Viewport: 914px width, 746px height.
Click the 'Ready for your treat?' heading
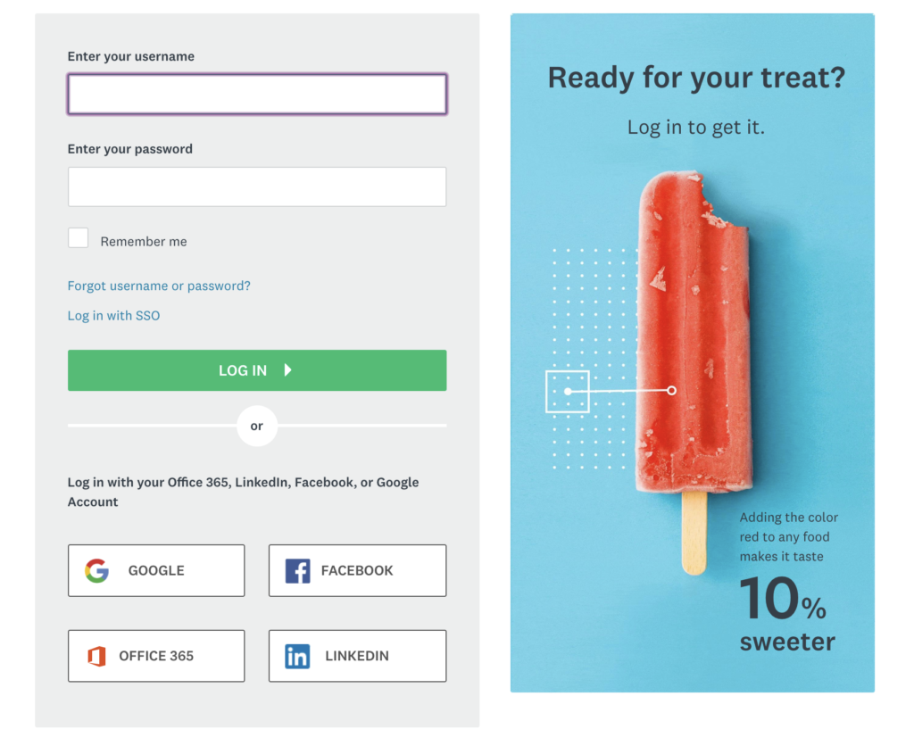(695, 78)
